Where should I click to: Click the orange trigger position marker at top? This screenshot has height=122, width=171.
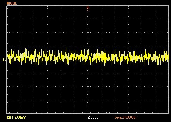(88, 9)
